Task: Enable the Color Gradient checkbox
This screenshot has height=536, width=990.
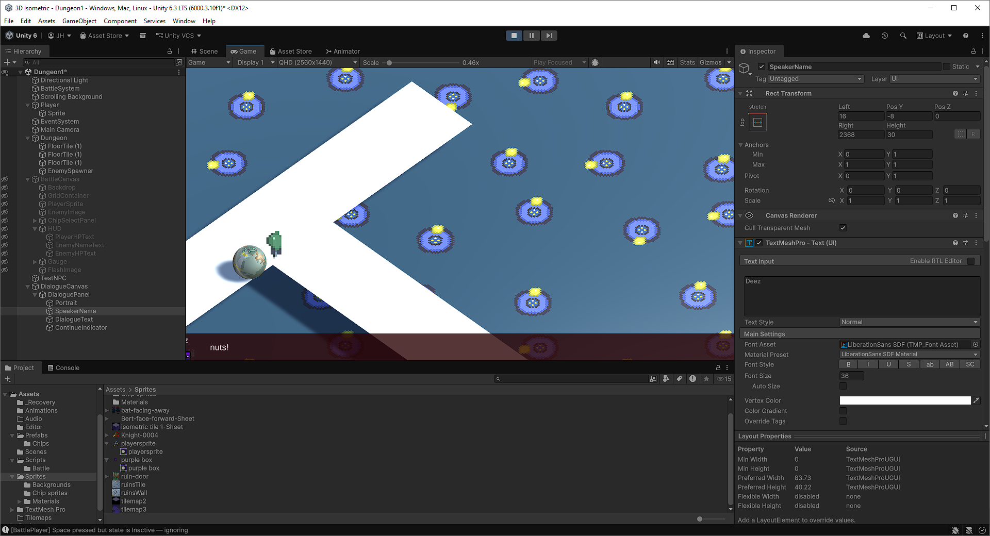Action: (x=843, y=411)
